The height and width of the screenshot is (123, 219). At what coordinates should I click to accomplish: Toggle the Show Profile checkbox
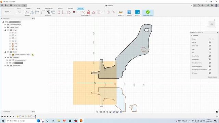tap(210, 56)
